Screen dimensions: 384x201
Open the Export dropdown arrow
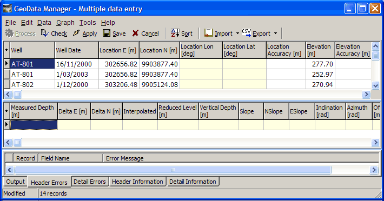click(x=275, y=33)
